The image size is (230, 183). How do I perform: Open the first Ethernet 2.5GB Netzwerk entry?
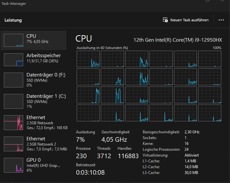47,123
